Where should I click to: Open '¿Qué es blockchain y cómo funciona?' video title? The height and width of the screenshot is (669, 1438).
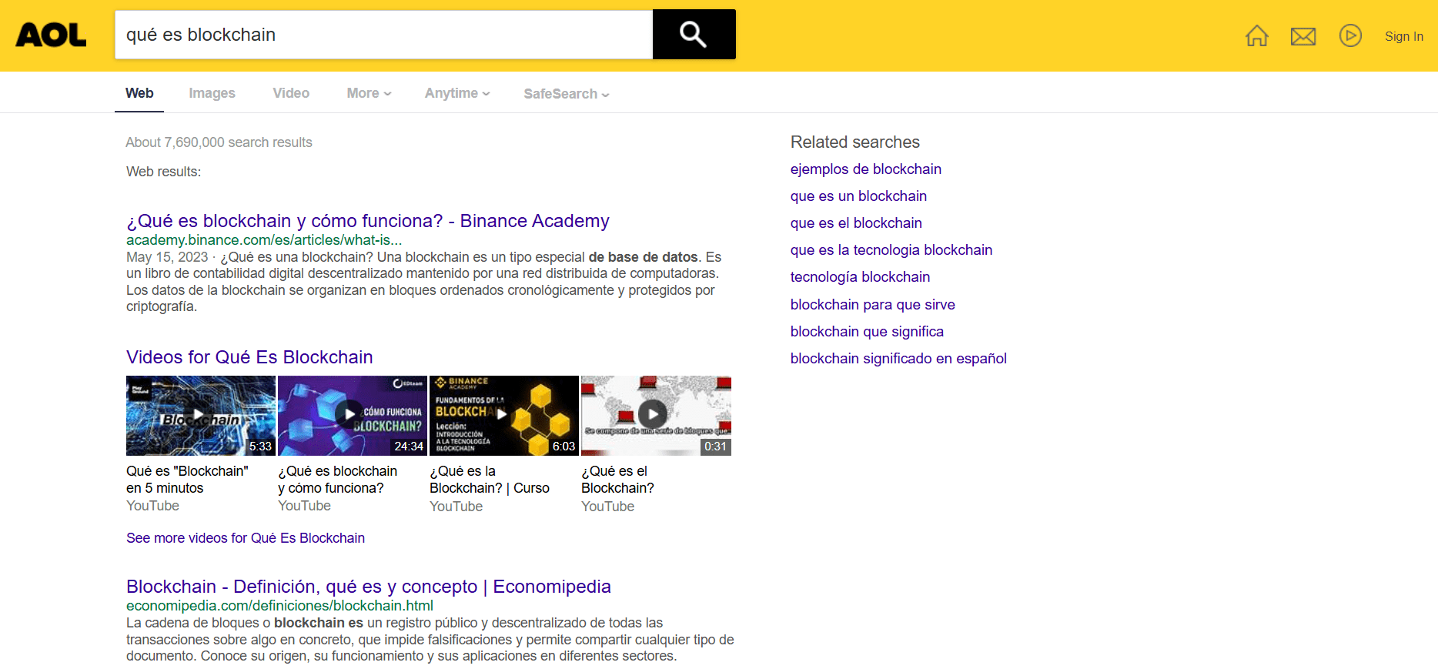[x=338, y=480]
